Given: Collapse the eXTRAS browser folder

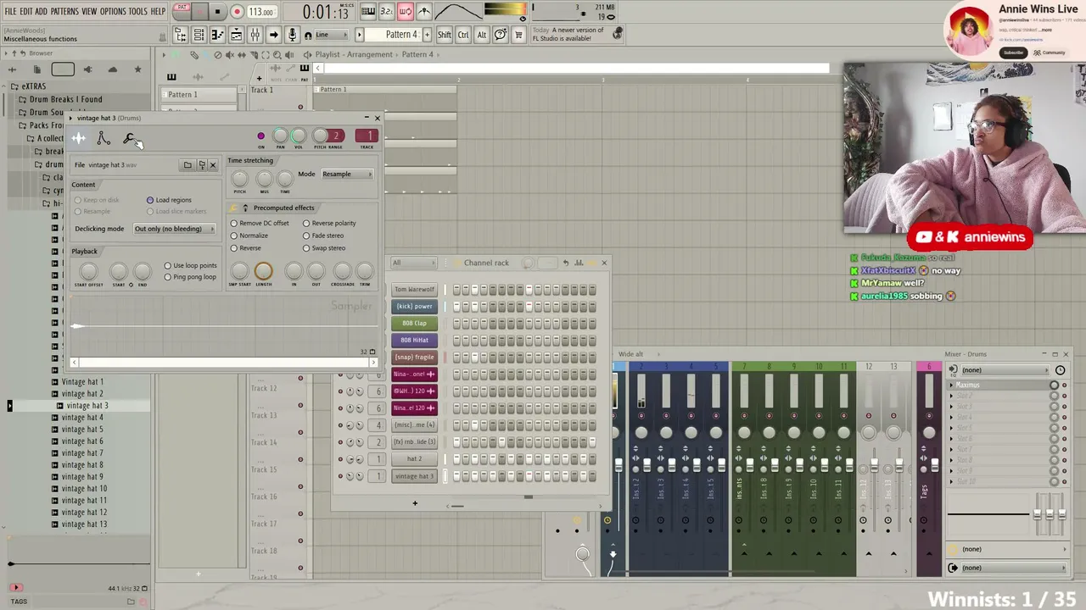Looking at the screenshot, I should (34, 86).
